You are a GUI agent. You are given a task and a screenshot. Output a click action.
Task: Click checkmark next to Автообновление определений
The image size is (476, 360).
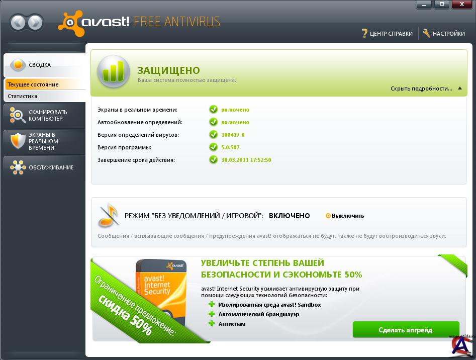click(x=214, y=122)
